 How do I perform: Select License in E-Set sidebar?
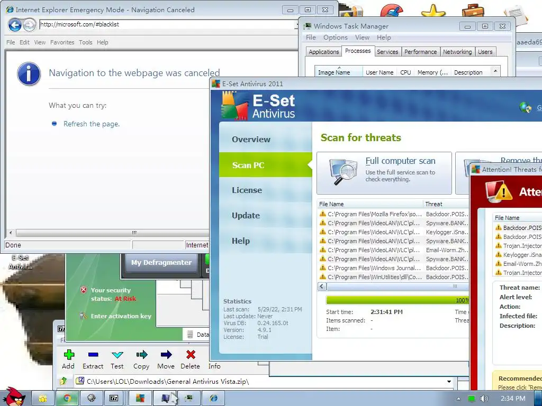point(266,190)
